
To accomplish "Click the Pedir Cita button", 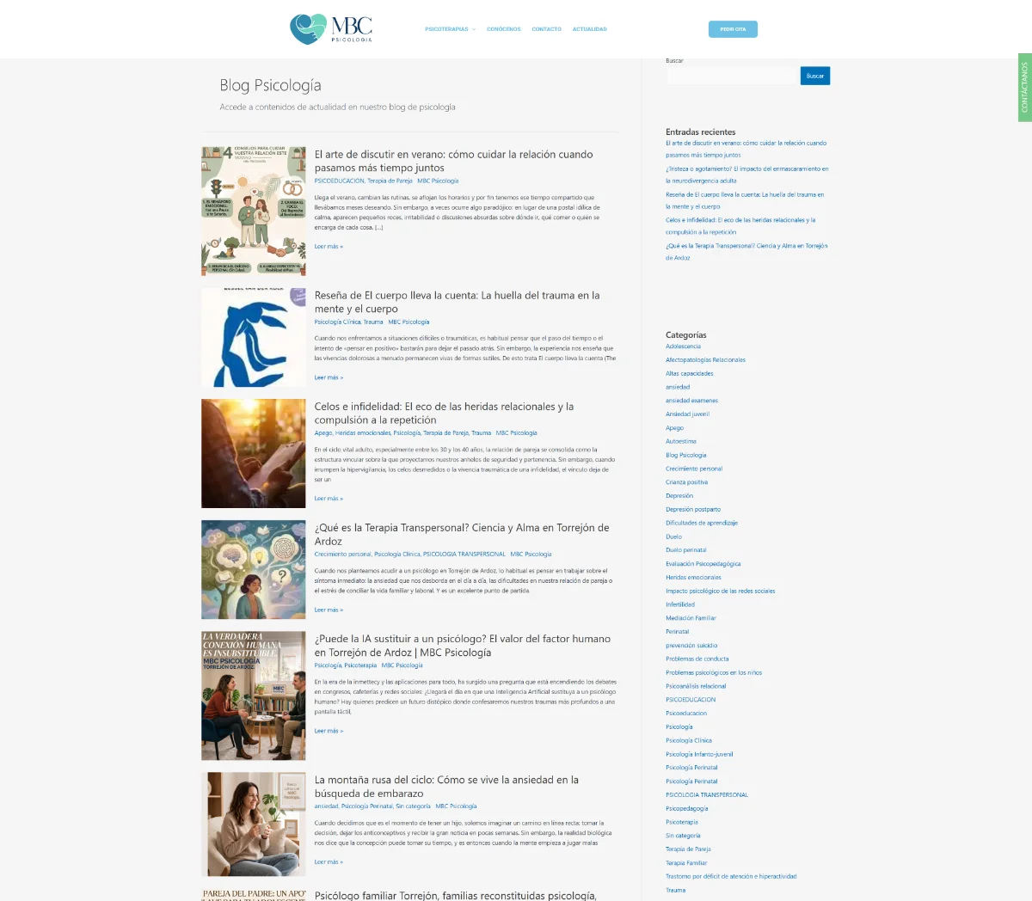I will [733, 29].
